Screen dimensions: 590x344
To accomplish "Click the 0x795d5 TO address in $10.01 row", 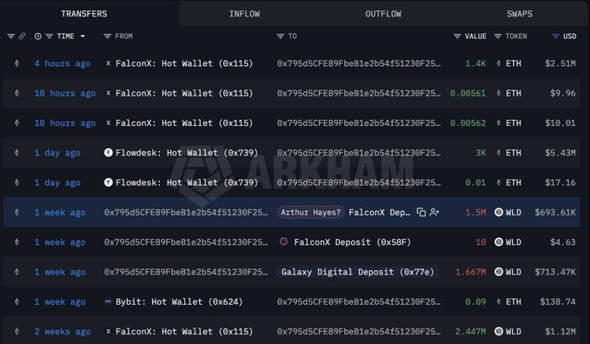I will pyautogui.click(x=359, y=123).
